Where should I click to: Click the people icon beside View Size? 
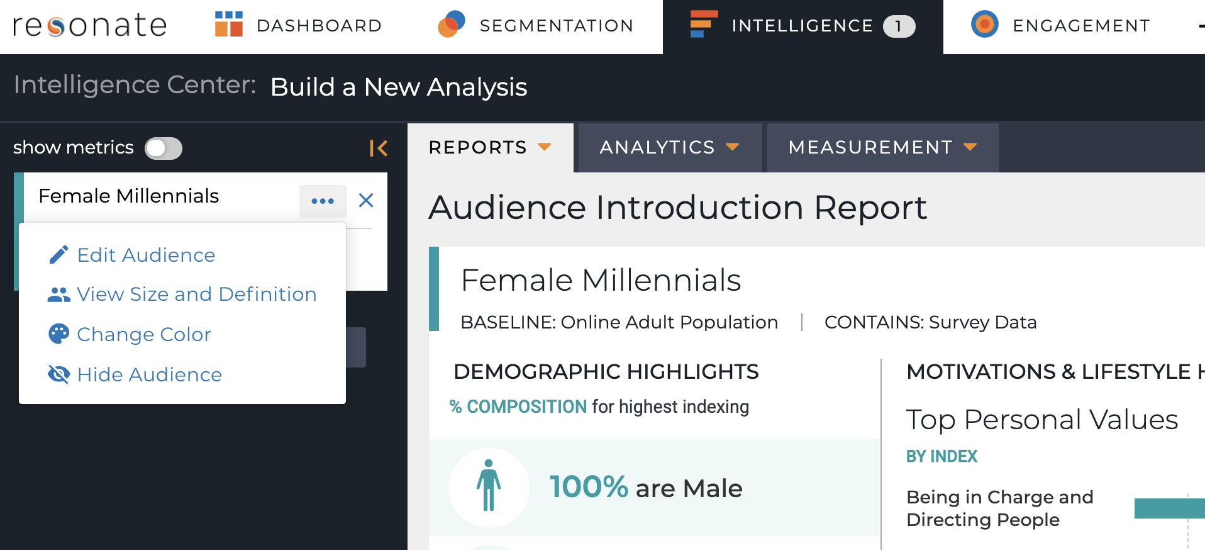click(x=58, y=295)
